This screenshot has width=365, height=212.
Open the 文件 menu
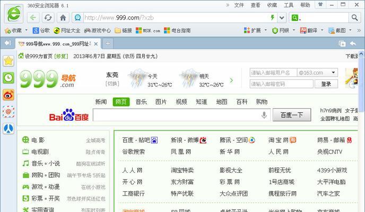(239, 5)
